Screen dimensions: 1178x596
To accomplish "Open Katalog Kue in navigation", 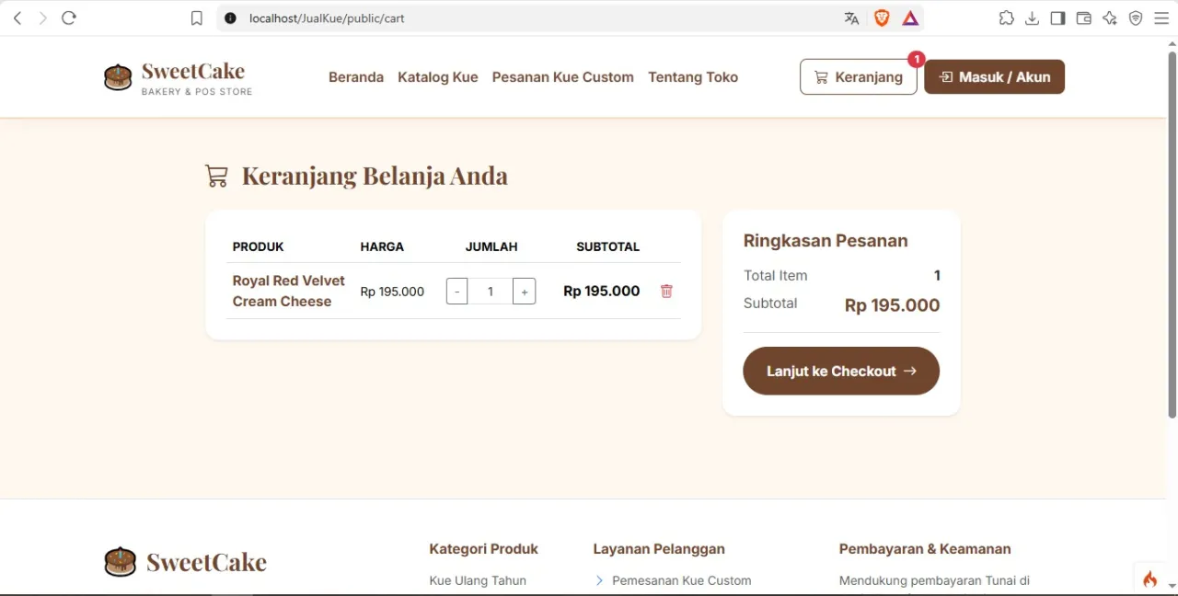I will (438, 77).
